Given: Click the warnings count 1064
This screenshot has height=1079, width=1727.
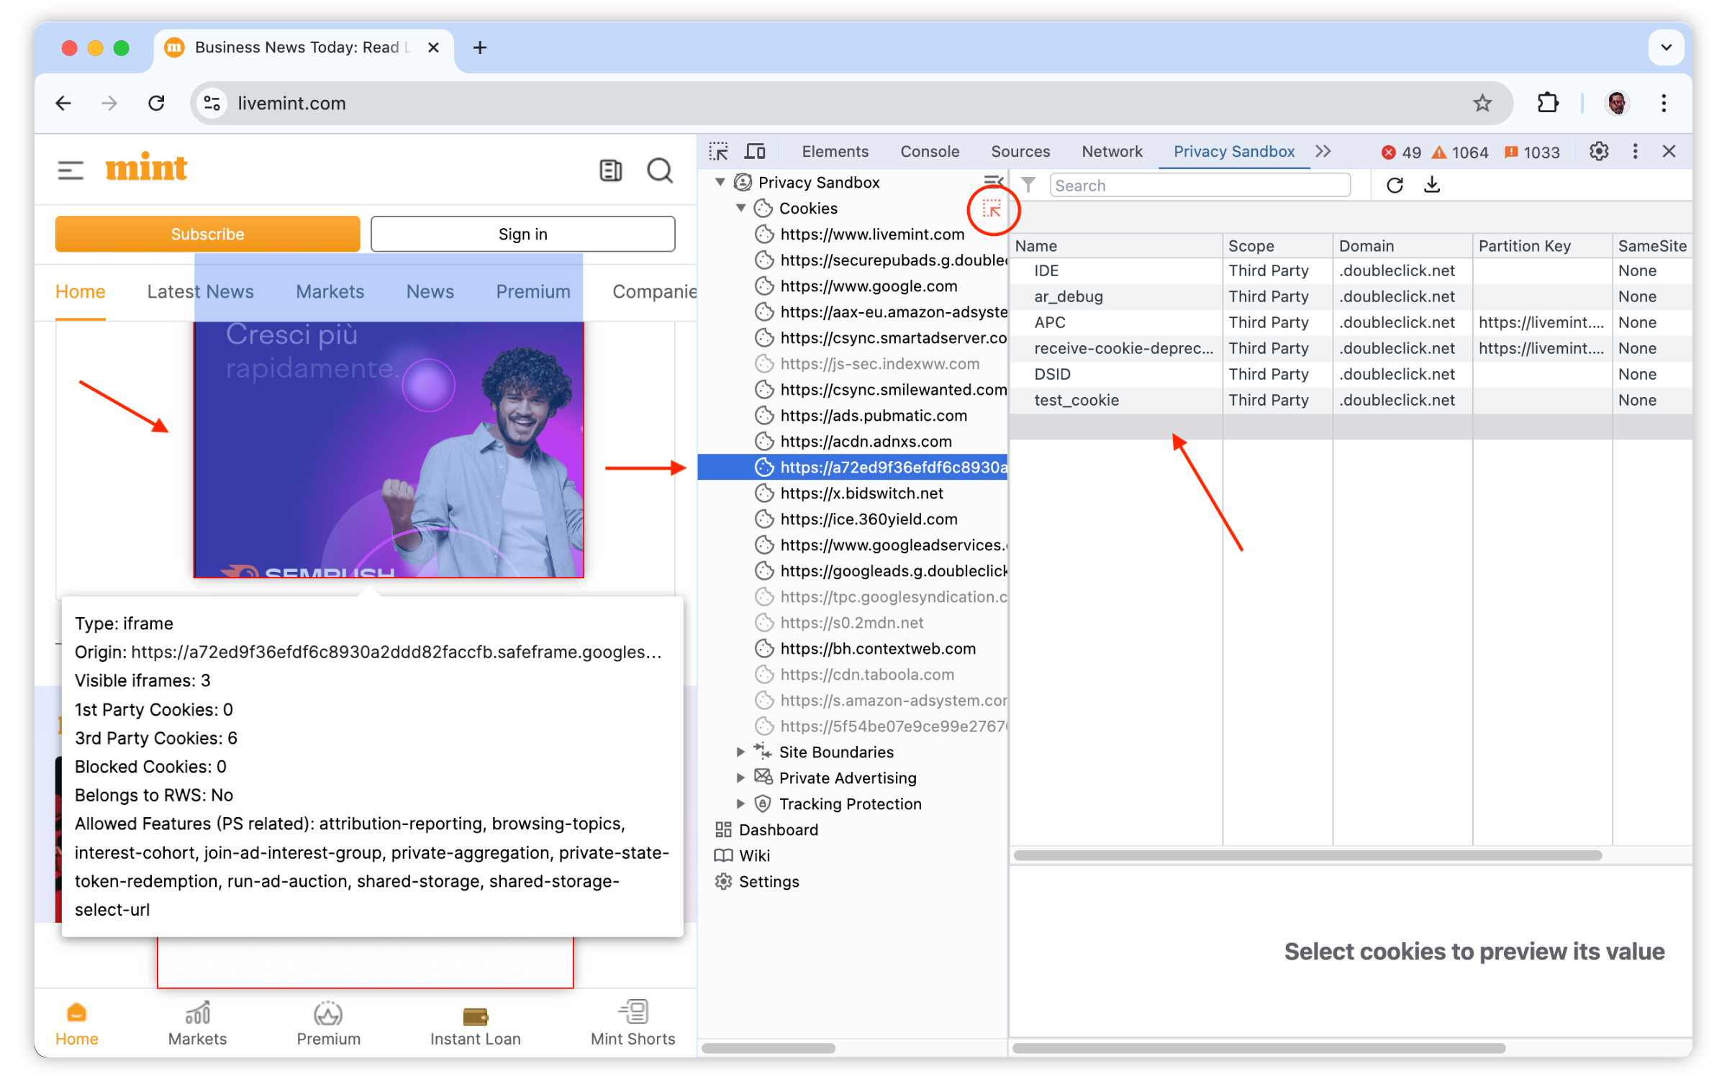Looking at the screenshot, I should point(1459,152).
